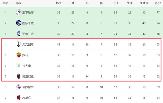
Task: Sort by the 积分 column header
Action: (x=158, y=3)
